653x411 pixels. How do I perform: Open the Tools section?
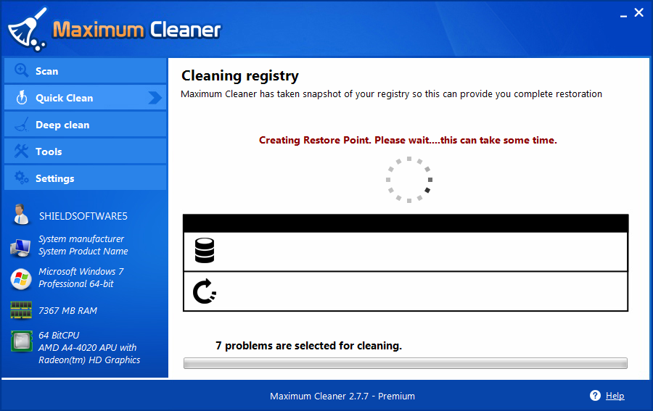pos(86,151)
